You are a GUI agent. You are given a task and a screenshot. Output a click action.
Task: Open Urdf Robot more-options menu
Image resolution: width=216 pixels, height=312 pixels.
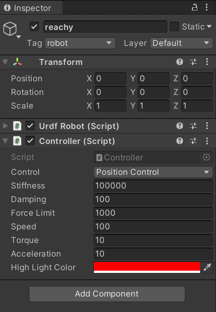(207, 126)
